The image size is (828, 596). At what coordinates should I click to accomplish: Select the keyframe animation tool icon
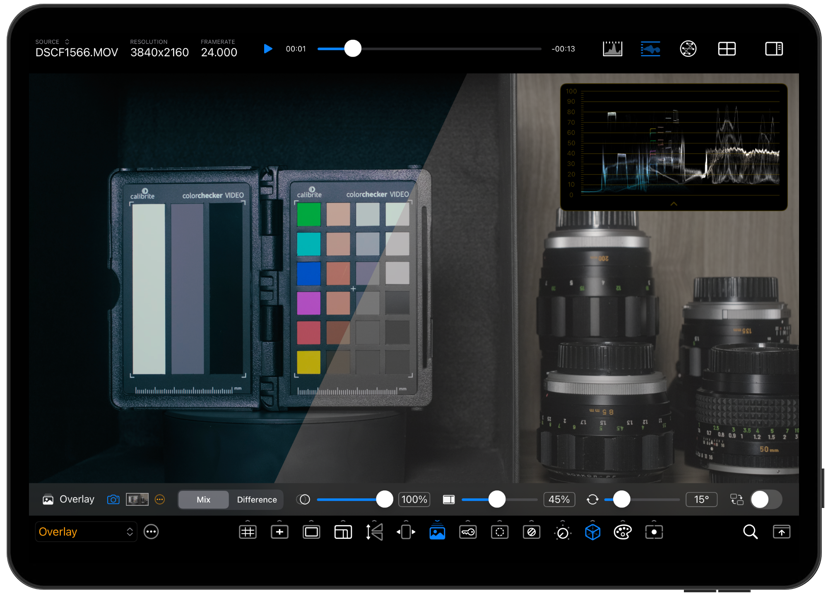click(x=467, y=532)
